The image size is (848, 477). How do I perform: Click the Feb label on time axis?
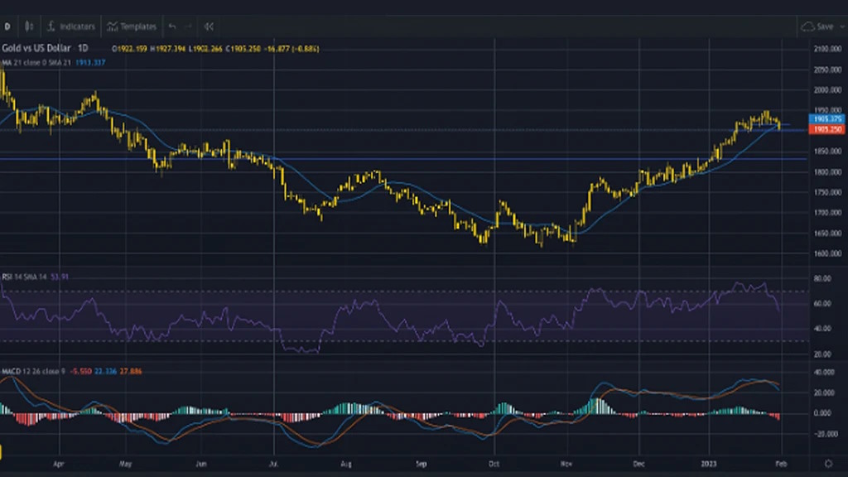coord(781,464)
